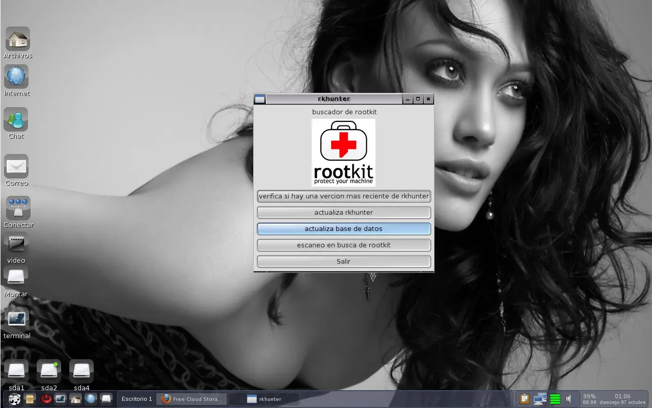Open the panda start menu in taskbar
652x408 pixels.
15,399
